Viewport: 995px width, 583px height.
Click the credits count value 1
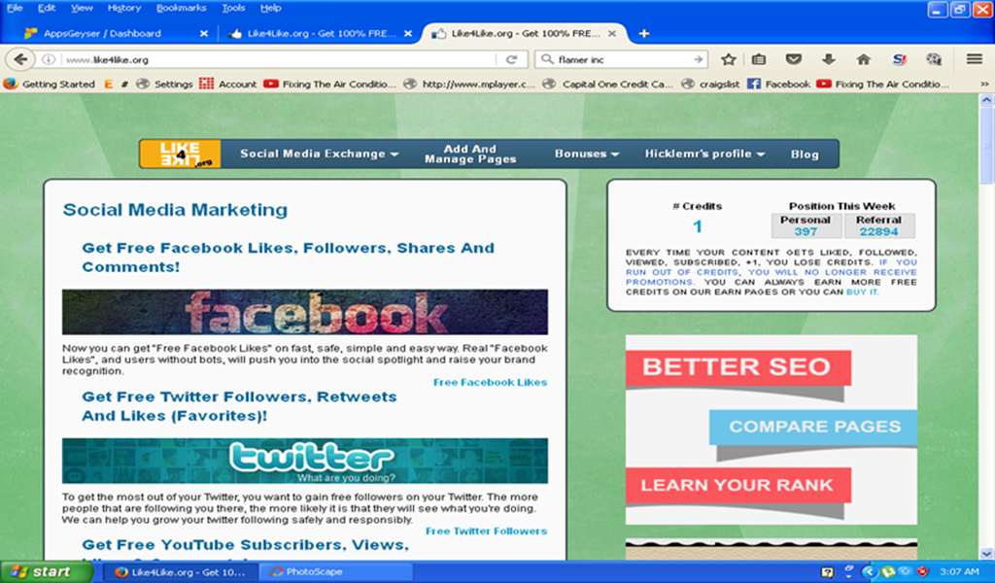pyautogui.click(x=698, y=226)
